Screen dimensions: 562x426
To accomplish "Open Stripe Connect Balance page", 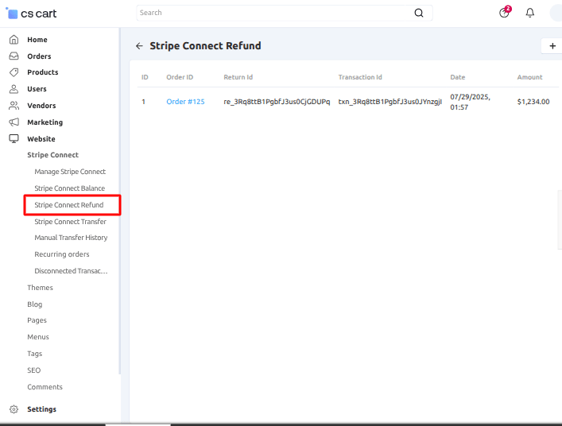I will [x=69, y=188].
